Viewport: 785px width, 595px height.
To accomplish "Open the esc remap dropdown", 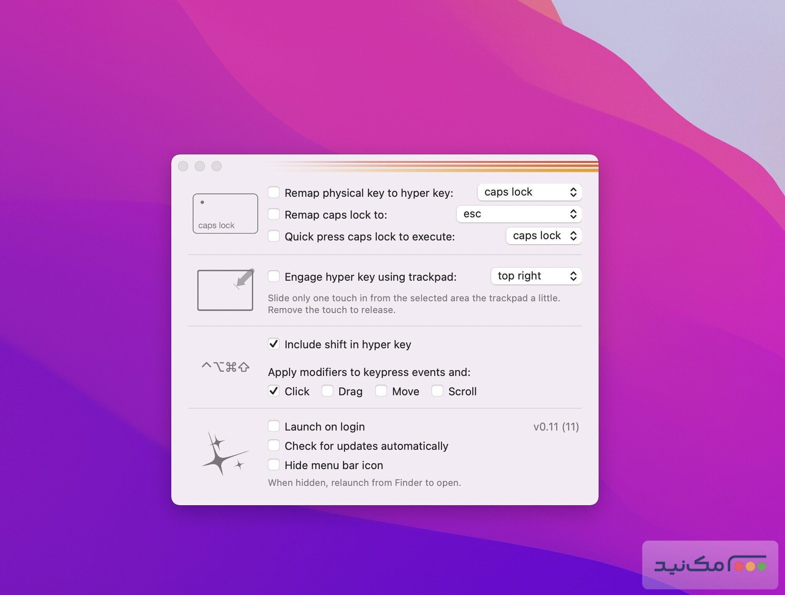I will click(x=518, y=214).
